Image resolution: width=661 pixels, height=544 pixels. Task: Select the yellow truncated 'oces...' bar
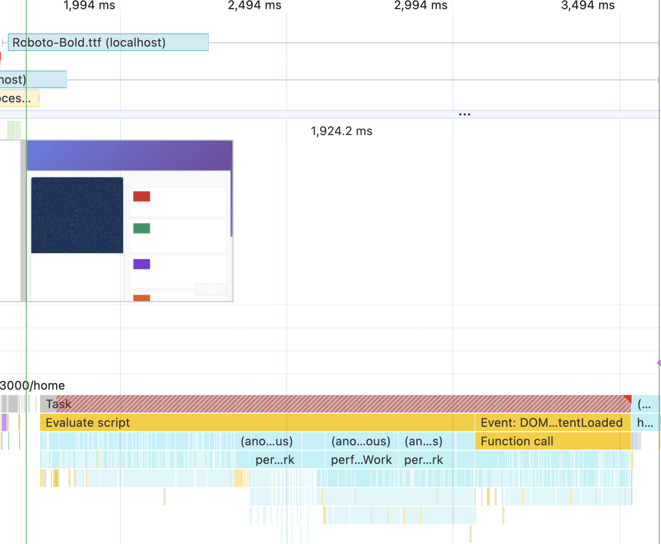click(18, 98)
